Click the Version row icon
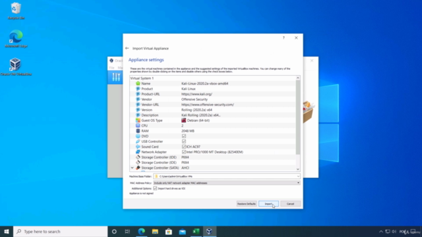 tap(138, 110)
